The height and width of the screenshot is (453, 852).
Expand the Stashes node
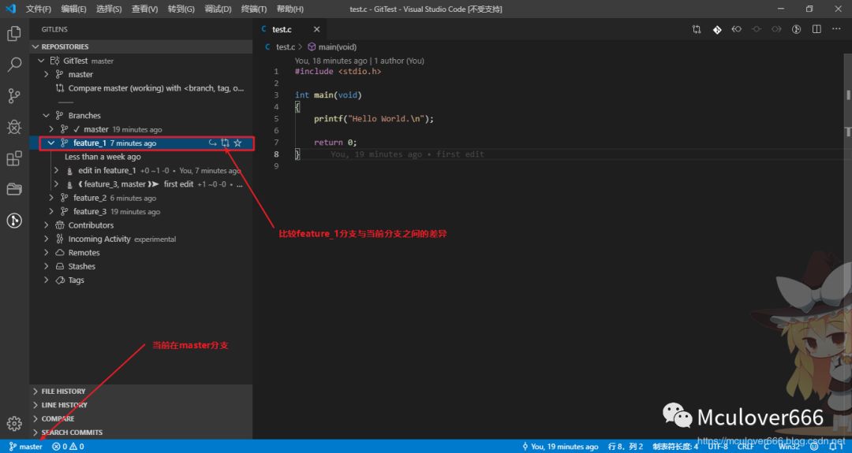[47, 266]
